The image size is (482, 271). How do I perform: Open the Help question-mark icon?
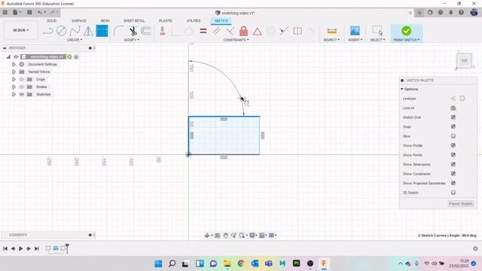[x=461, y=13]
